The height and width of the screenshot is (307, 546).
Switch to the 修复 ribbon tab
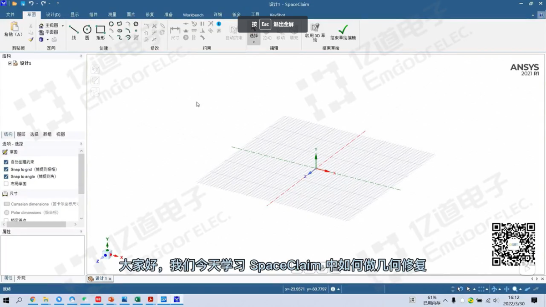click(x=150, y=15)
